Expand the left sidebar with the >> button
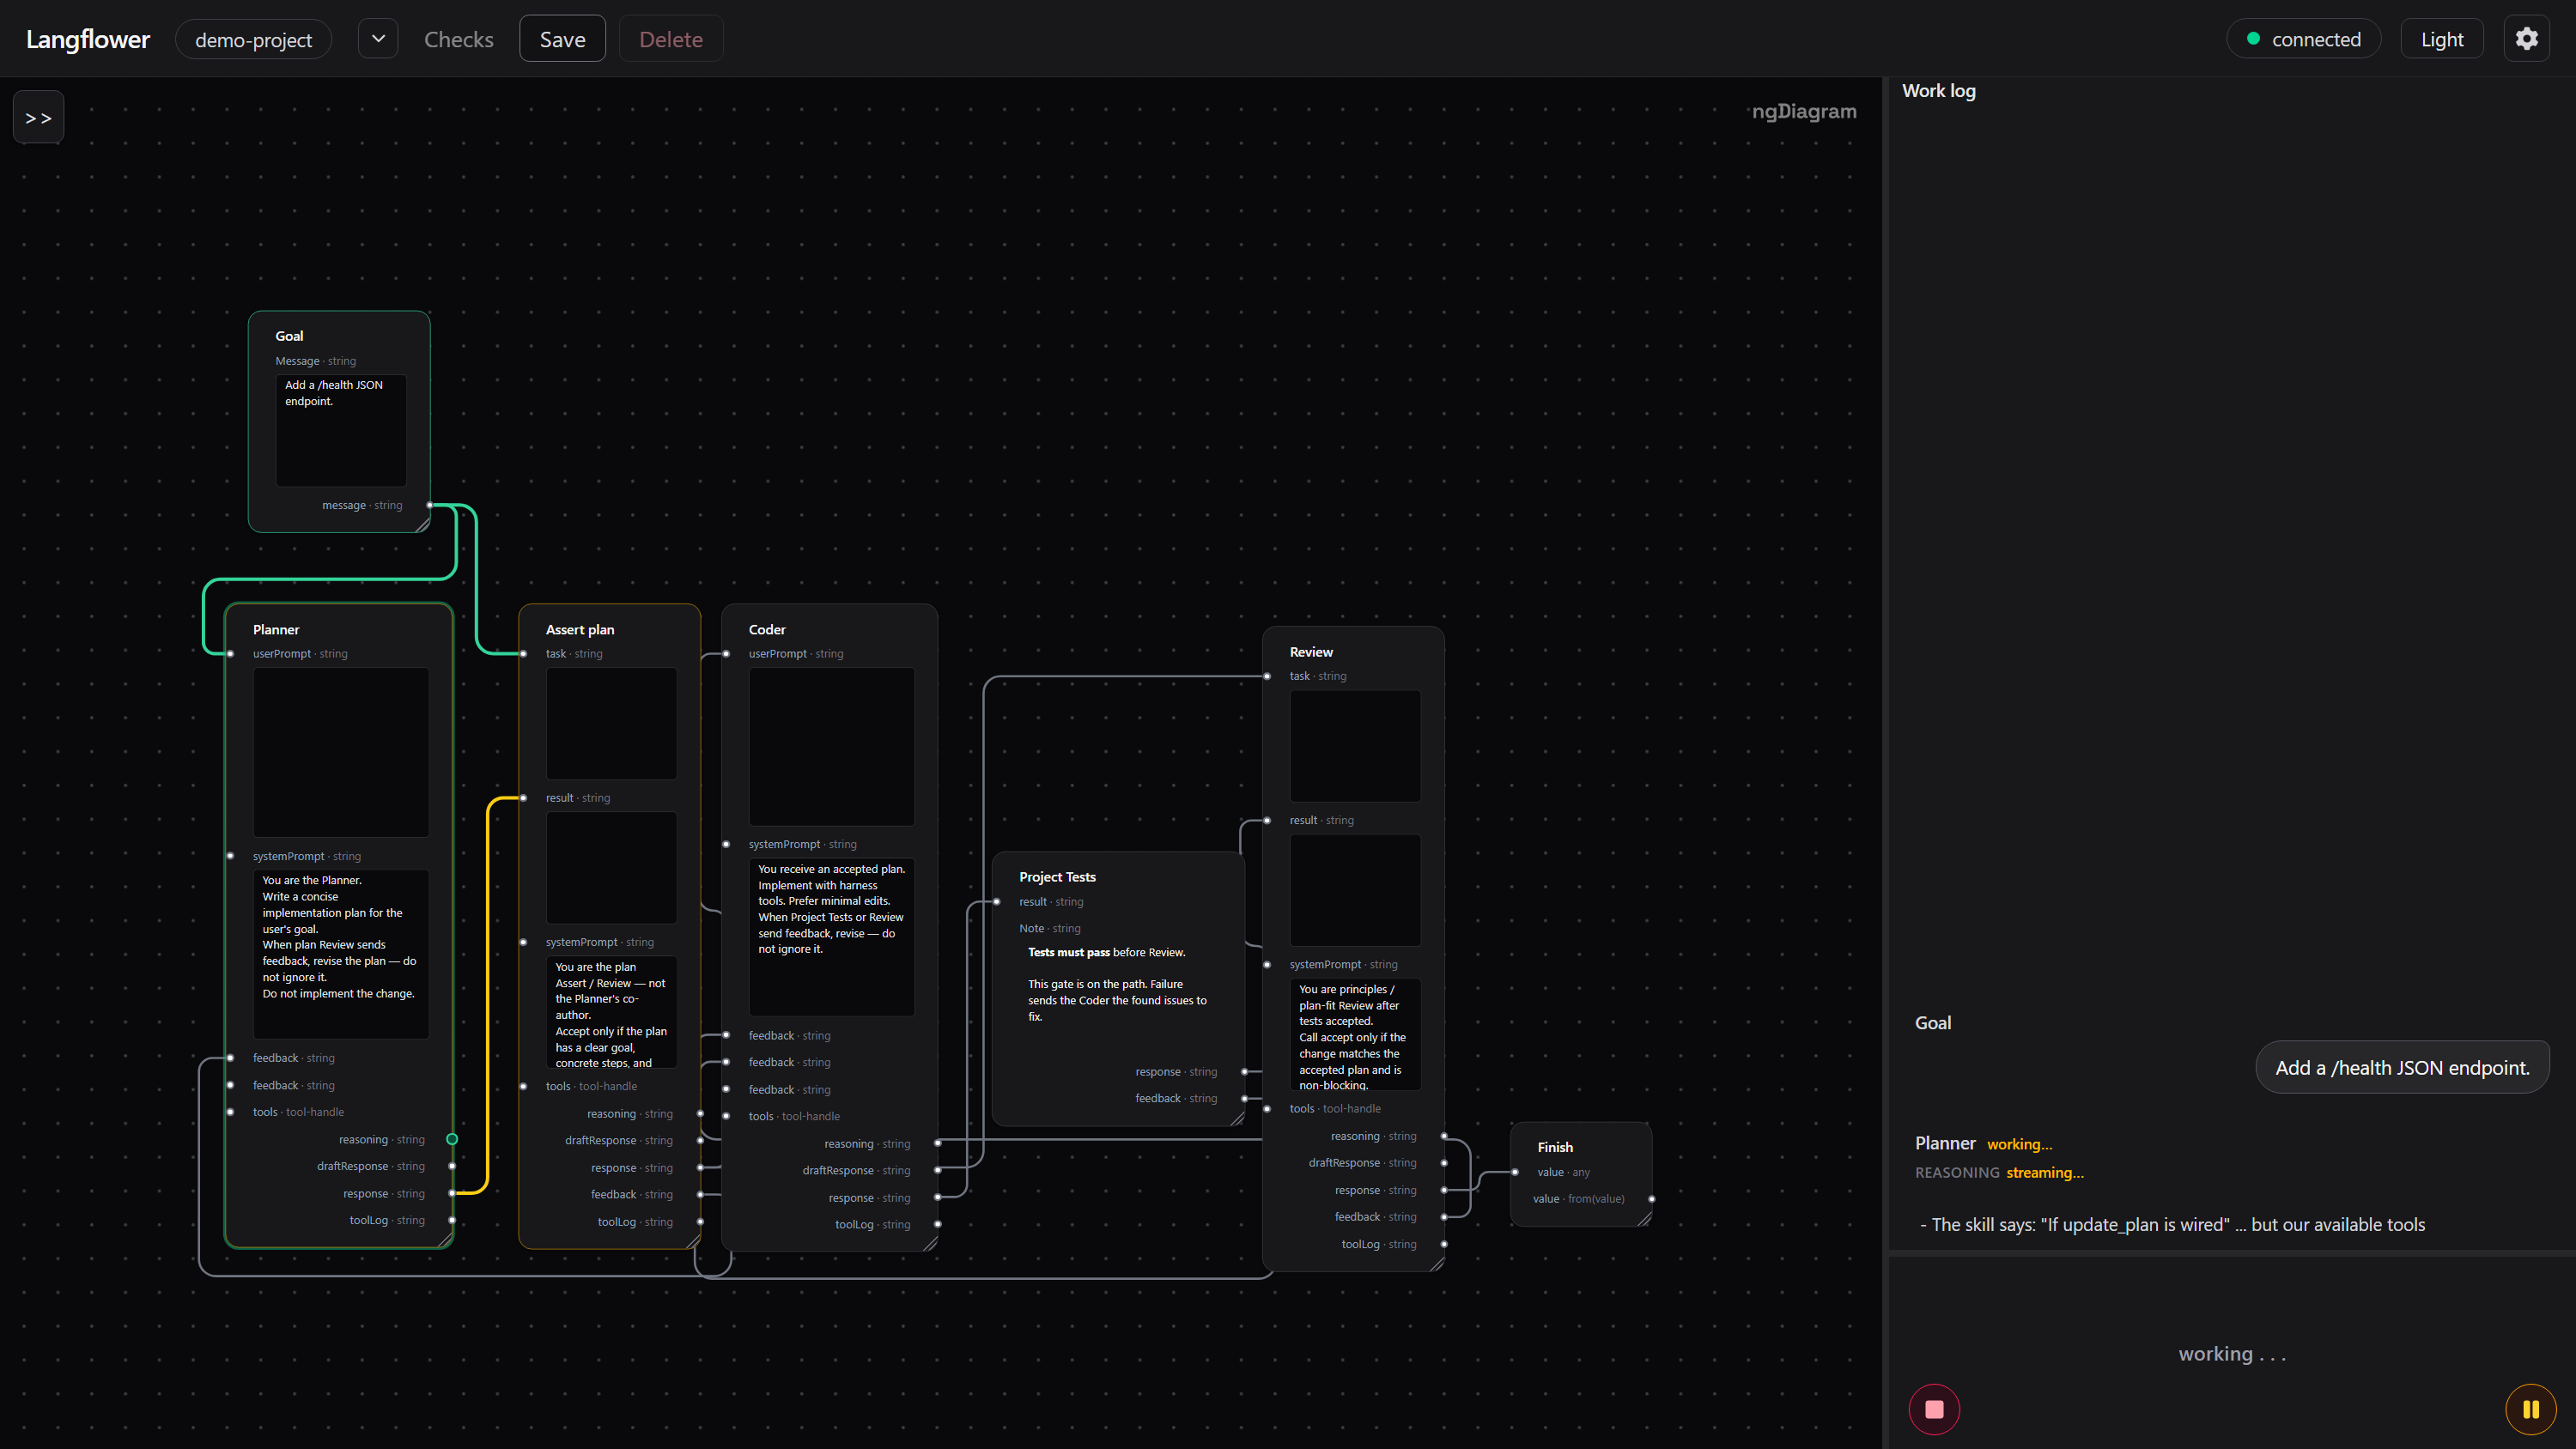2576x1449 pixels. tap(38, 117)
